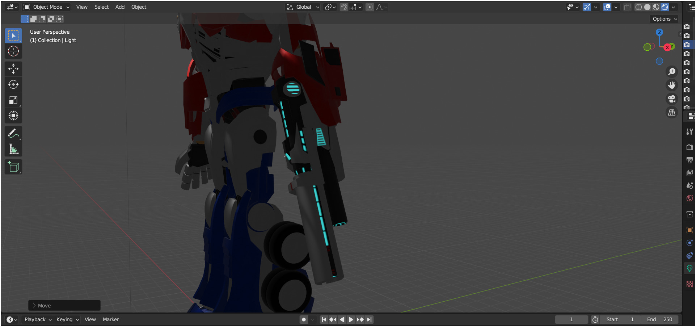Screen dimensions: 696x327
Task: Open the World properties globe tab
Action: click(x=689, y=198)
